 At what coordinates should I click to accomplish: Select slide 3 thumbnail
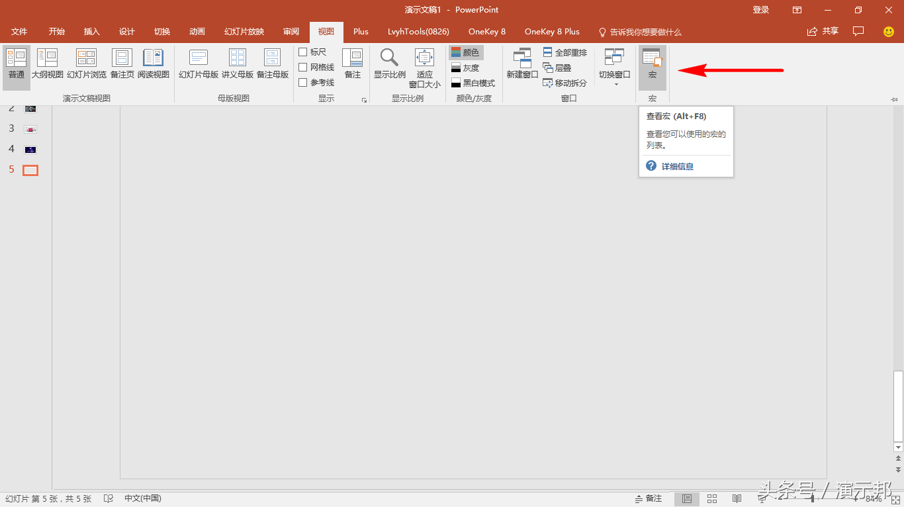point(30,129)
